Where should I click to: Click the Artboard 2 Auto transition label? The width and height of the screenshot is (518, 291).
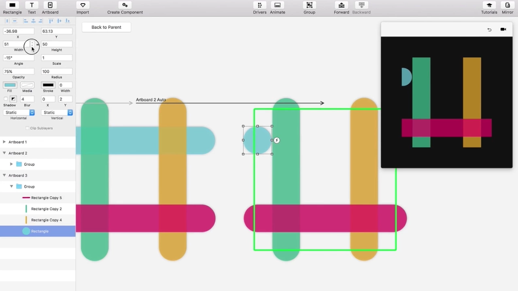(151, 100)
